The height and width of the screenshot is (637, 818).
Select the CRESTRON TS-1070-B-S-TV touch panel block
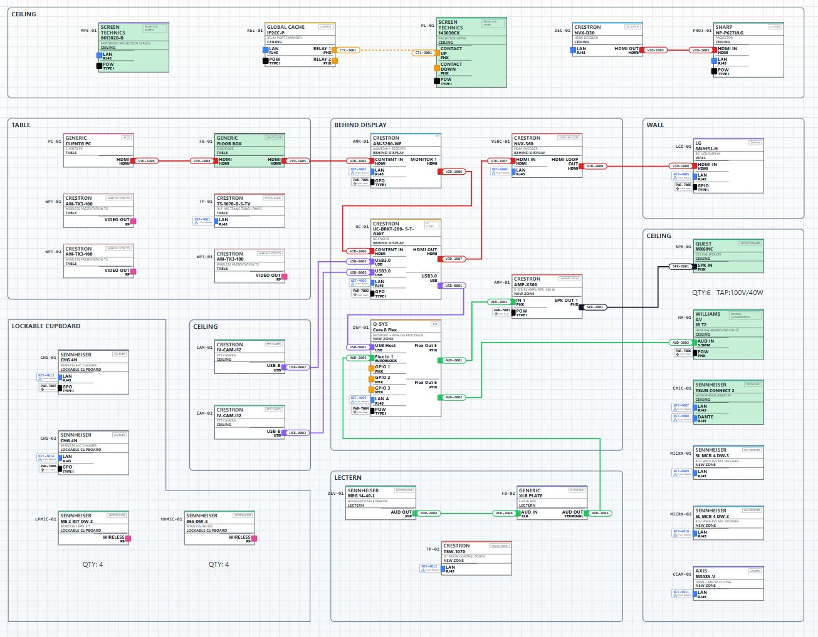[250, 211]
